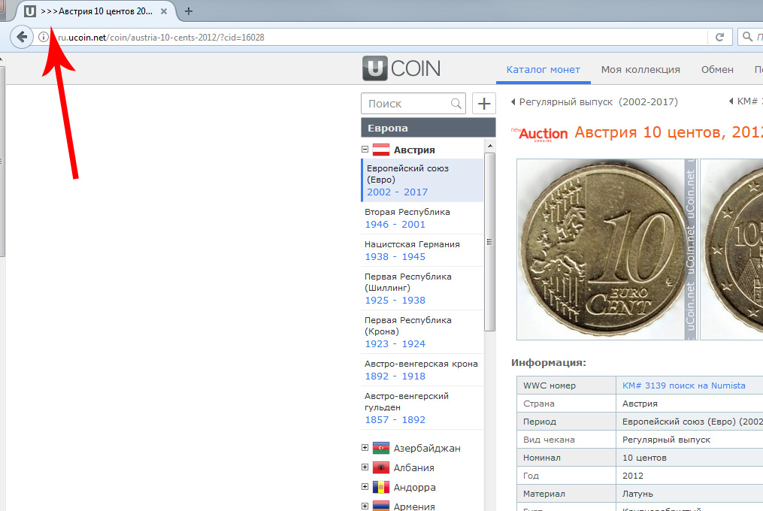Click the browser back arrow button
The image size is (763, 511).
click(21, 36)
